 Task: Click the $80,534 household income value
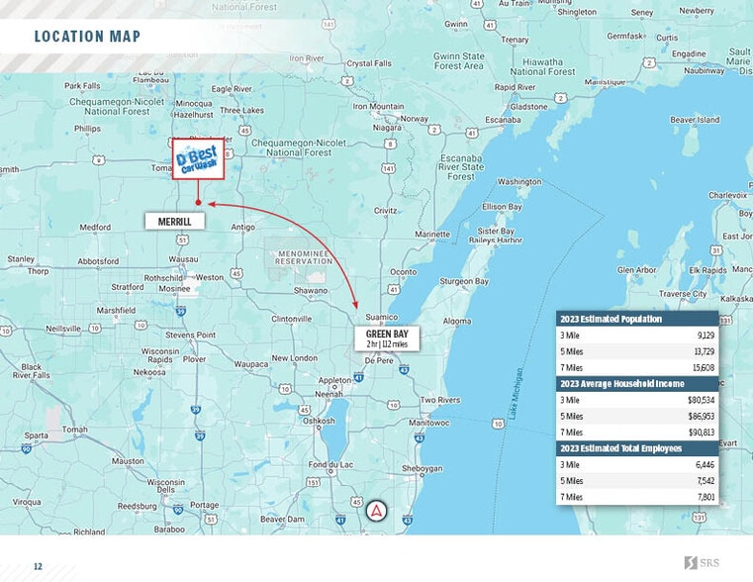click(x=700, y=400)
